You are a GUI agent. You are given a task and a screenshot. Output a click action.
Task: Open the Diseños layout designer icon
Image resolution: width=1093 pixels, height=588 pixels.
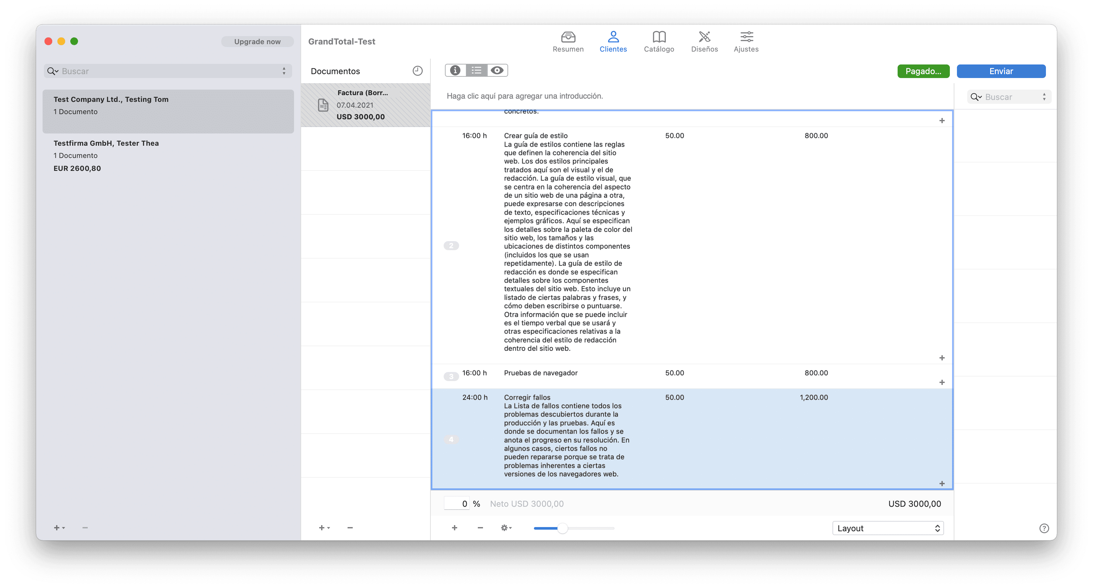pyautogui.click(x=704, y=37)
